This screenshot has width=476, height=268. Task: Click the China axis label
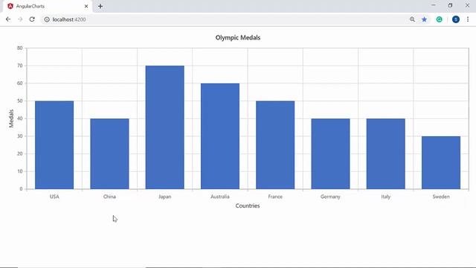tap(109, 197)
